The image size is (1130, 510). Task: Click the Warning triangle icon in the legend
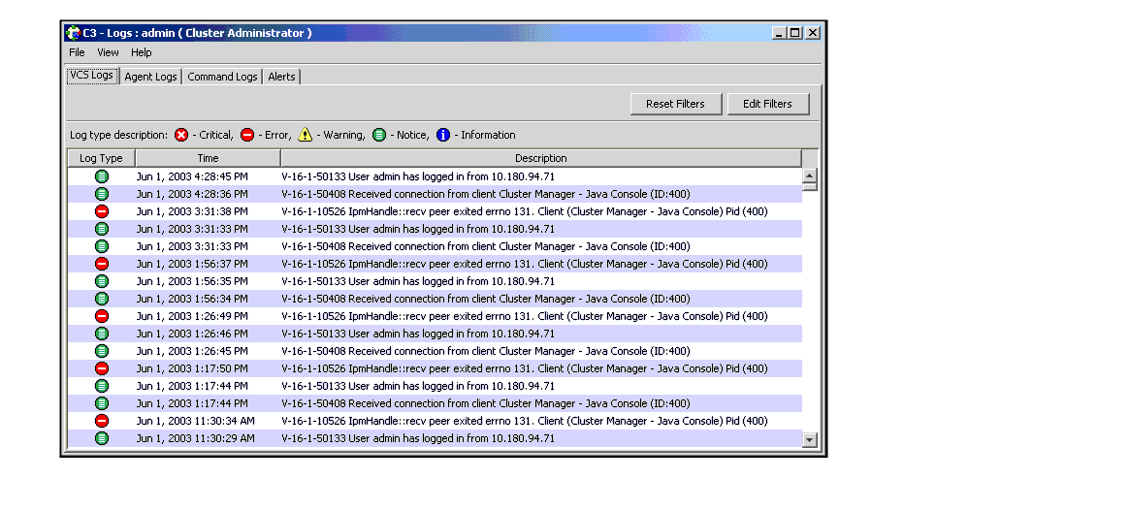306,135
